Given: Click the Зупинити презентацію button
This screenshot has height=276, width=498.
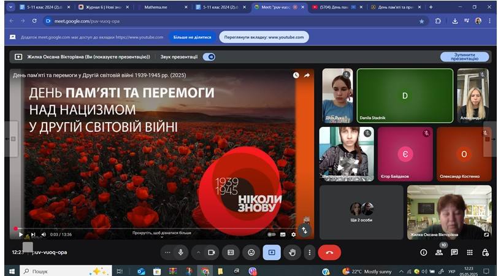Looking at the screenshot, I should (x=464, y=56).
